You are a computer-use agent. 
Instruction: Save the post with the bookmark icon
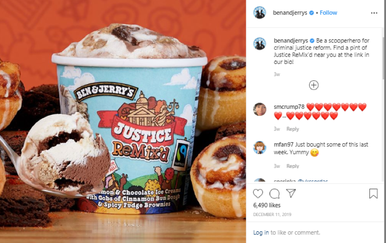click(x=374, y=194)
